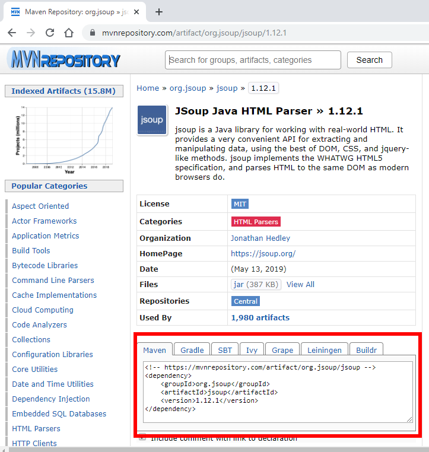Switch to the Leiningen tab

coord(325,349)
